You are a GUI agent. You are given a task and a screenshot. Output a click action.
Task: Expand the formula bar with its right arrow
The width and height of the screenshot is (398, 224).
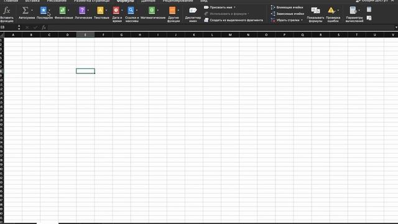point(396,27)
